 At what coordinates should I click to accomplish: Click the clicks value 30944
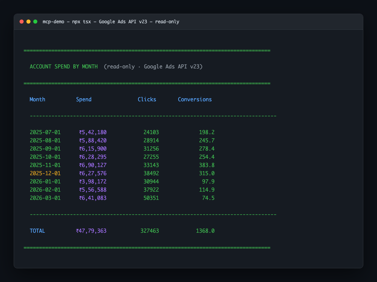click(x=151, y=181)
